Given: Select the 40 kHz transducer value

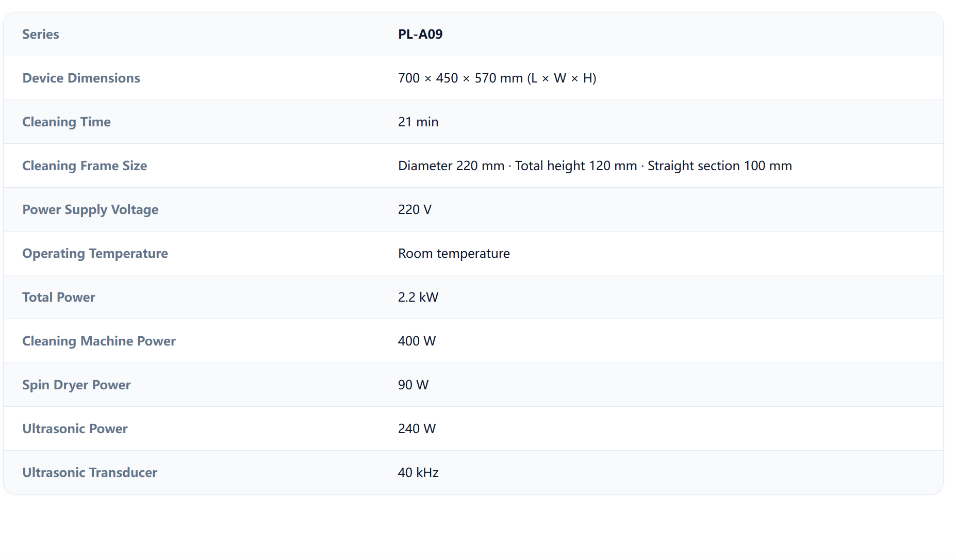Looking at the screenshot, I should (x=418, y=472).
